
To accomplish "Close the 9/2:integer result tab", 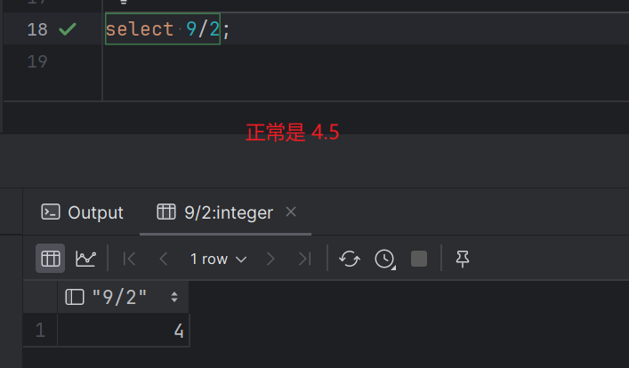I will [x=291, y=212].
